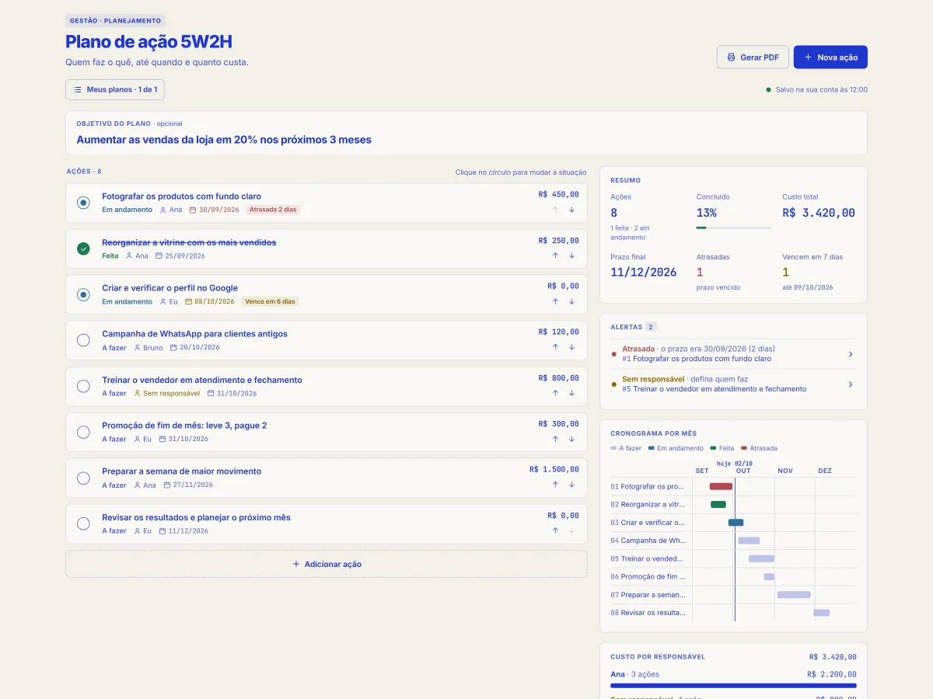Click Gantt bar for '08 Revisar os resulta...'
Image resolution: width=933 pixels, height=699 pixels.
pyautogui.click(x=822, y=613)
